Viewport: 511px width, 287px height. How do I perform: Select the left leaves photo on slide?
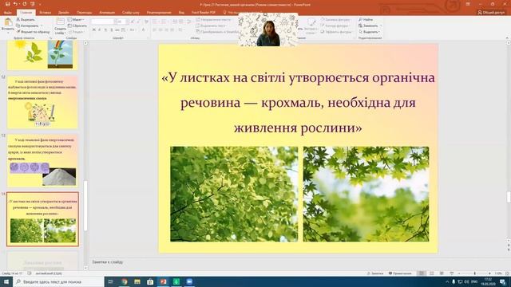click(x=234, y=194)
